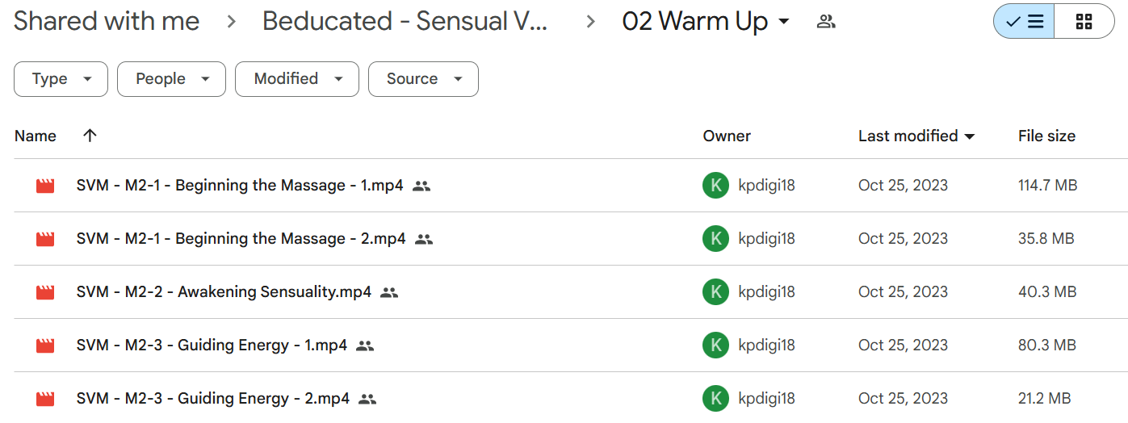Click the sort direction arrow next to Name
The height and width of the screenshot is (423, 1128).
tap(90, 136)
